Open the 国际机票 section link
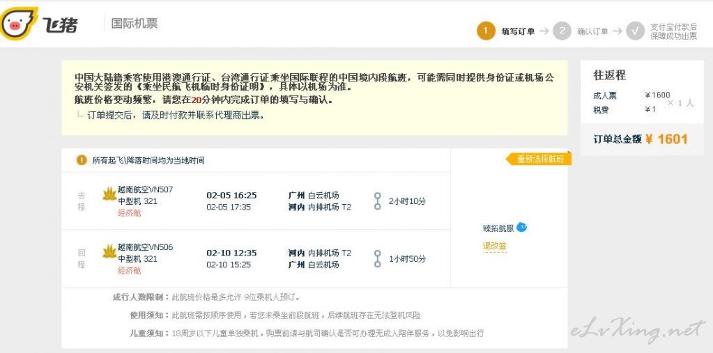The height and width of the screenshot is (353, 713). tap(135, 24)
